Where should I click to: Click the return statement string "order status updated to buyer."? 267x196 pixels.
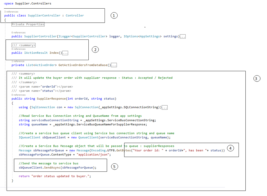[60, 176]
